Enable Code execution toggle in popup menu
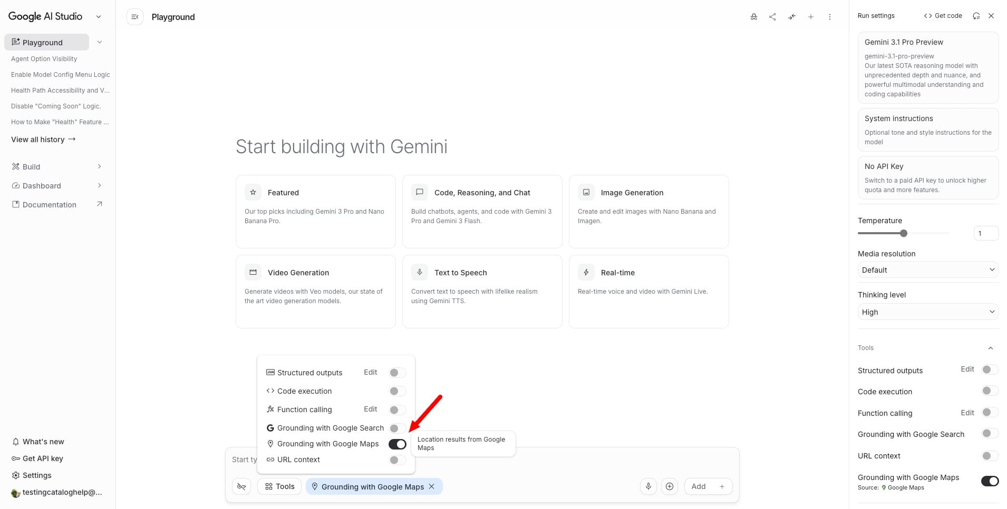1007x509 pixels. [397, 391]
